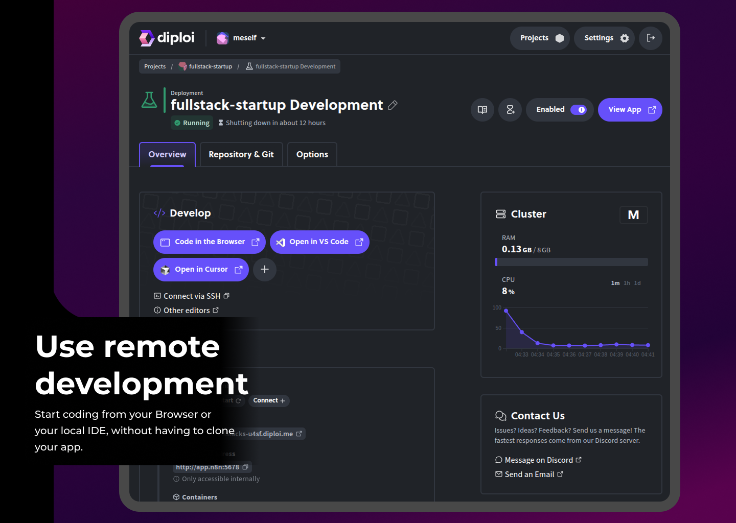Select the 1d CPU graph range

point(637,283)
